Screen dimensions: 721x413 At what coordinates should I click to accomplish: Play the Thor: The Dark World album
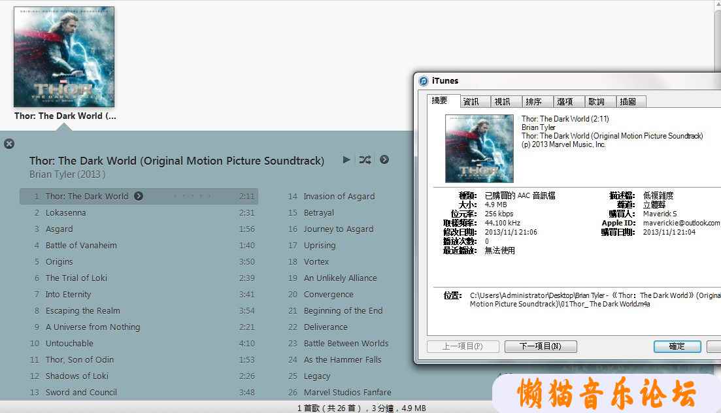346,159
